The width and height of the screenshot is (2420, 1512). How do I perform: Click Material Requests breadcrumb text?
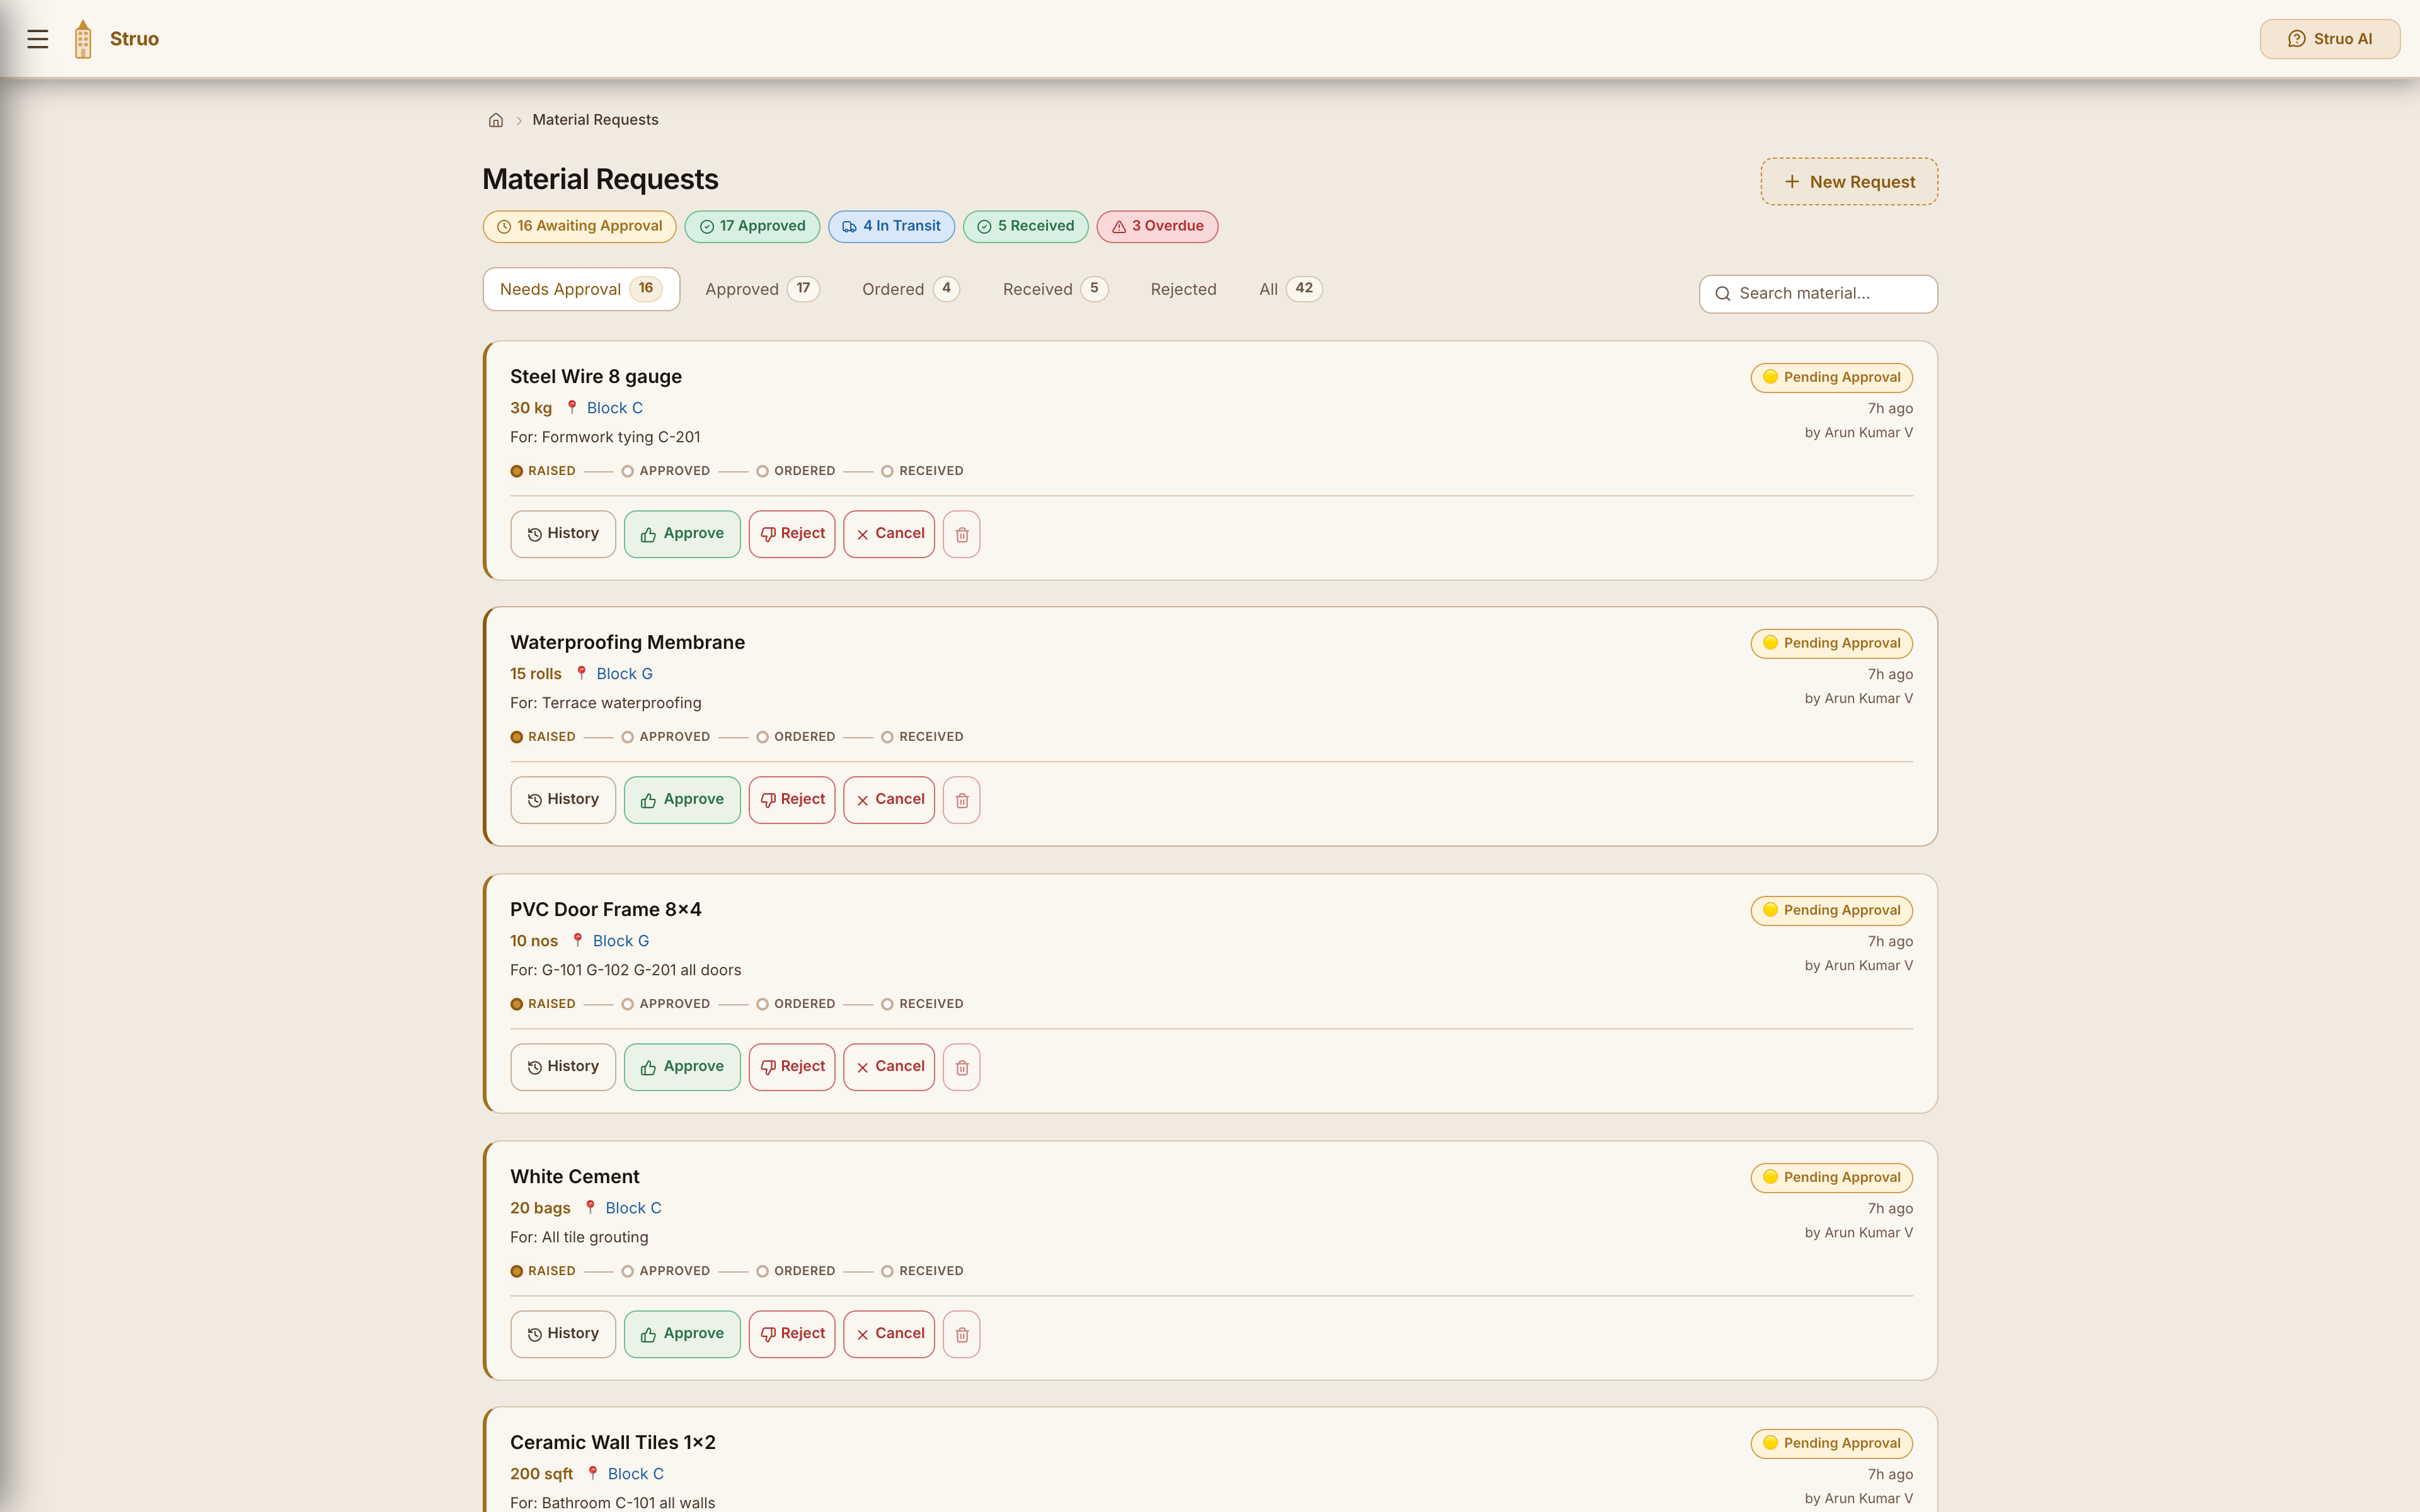[x=595, y=120]
